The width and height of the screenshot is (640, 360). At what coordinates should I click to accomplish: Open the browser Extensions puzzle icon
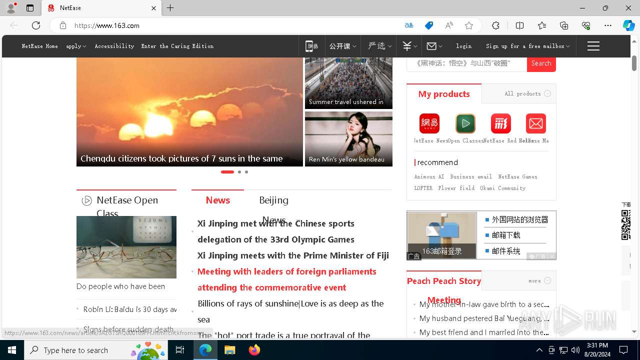click(x=495, y=25)
